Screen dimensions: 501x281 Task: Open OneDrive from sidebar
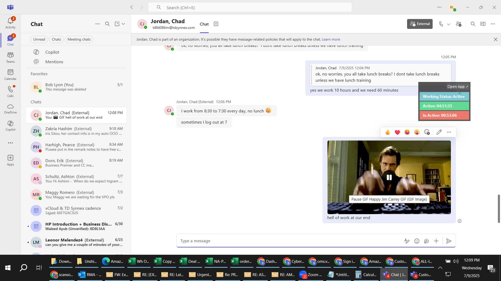tap(10, 109)
